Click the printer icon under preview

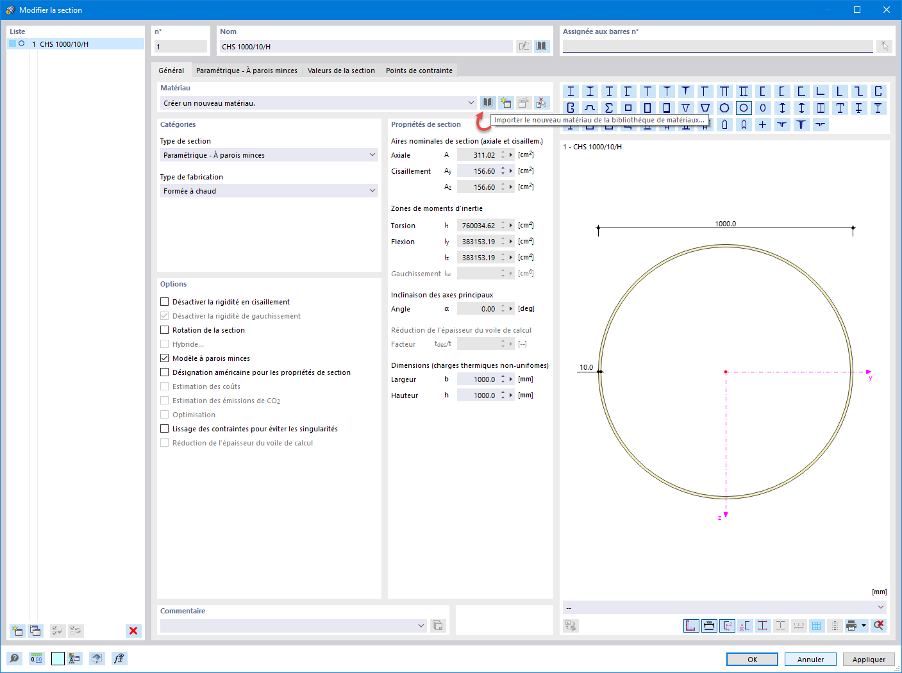click(851, 626)
